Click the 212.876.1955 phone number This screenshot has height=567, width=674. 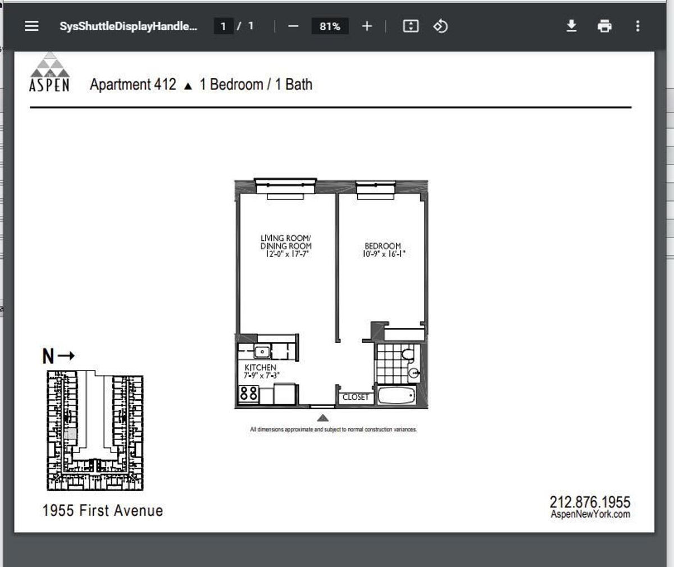tap(590, 501)
